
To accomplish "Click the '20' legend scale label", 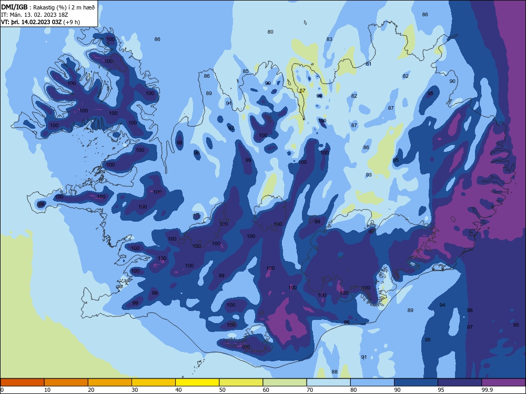I will [x=91, y=390].
